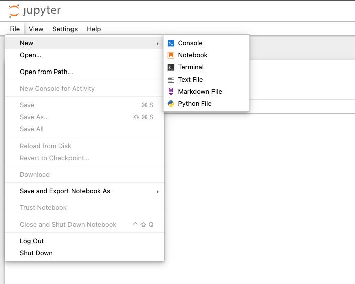Expand the New submenu arrow
Screen dimensions: 355x284
coord(157,43)
